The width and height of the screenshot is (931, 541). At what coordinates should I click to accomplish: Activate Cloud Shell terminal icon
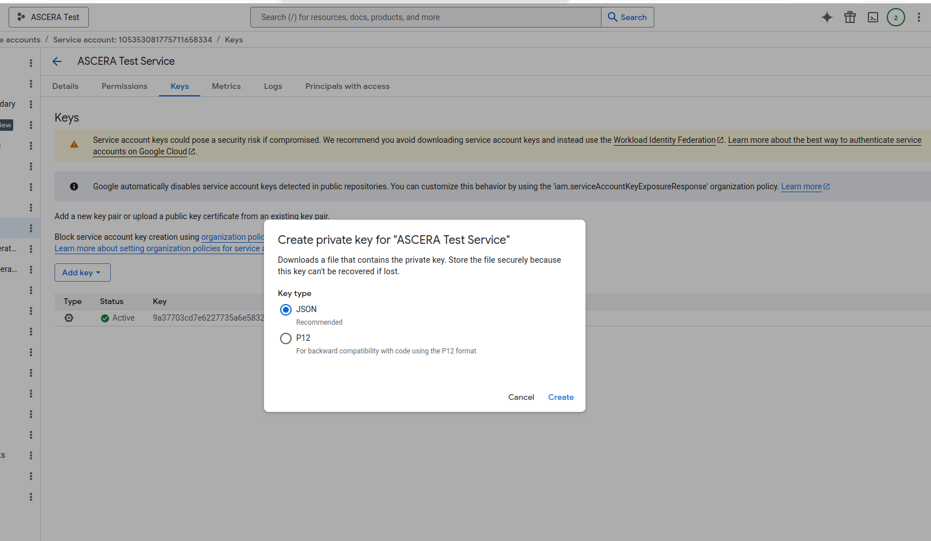pos(873,17)
